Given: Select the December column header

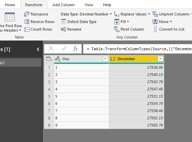Looking at the screenshot, I should (x=136, y=59).
